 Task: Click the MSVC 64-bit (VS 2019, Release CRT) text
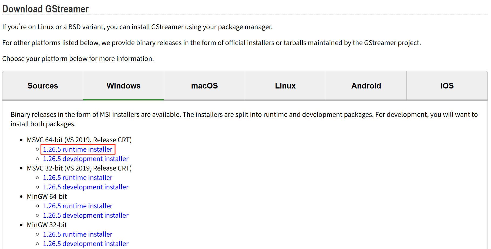79,140
